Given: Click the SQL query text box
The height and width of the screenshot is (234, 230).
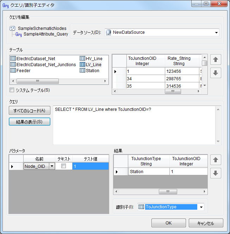Looking at the screenshot, I should click(135, 125).
